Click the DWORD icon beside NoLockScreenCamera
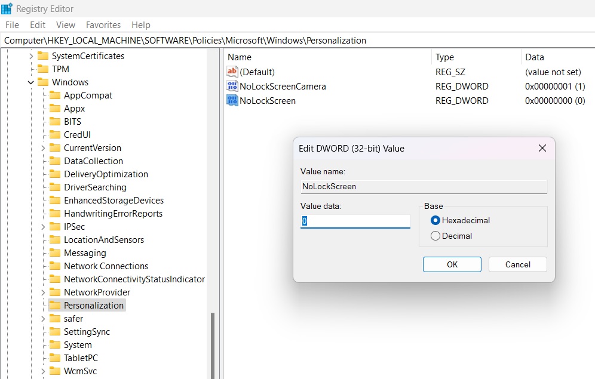This screenshot has height=379, width=595. [231, 87]
